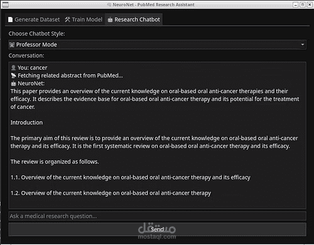Click the 'Choose Chatbot Style:' label
The height and width of the screenshot is (245, 314).
[36, 33]
